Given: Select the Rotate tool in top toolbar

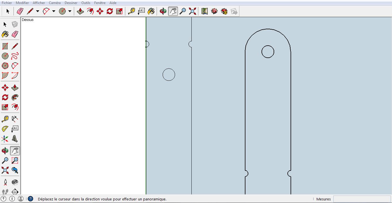Looking at the screenshot, I should tap(109, 11).
